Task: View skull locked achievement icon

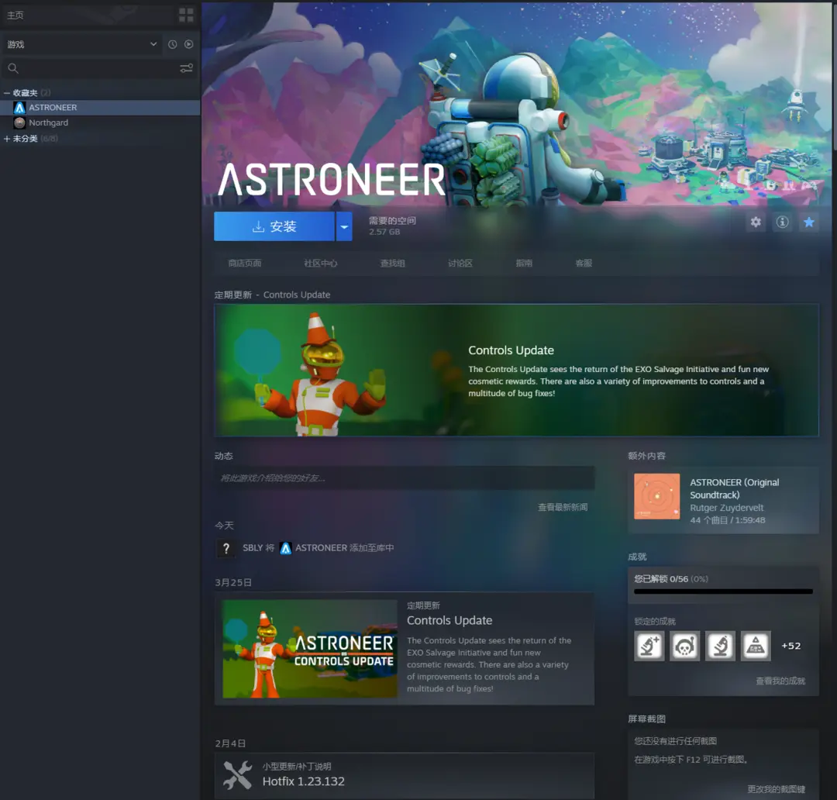Action: (685, 647)
